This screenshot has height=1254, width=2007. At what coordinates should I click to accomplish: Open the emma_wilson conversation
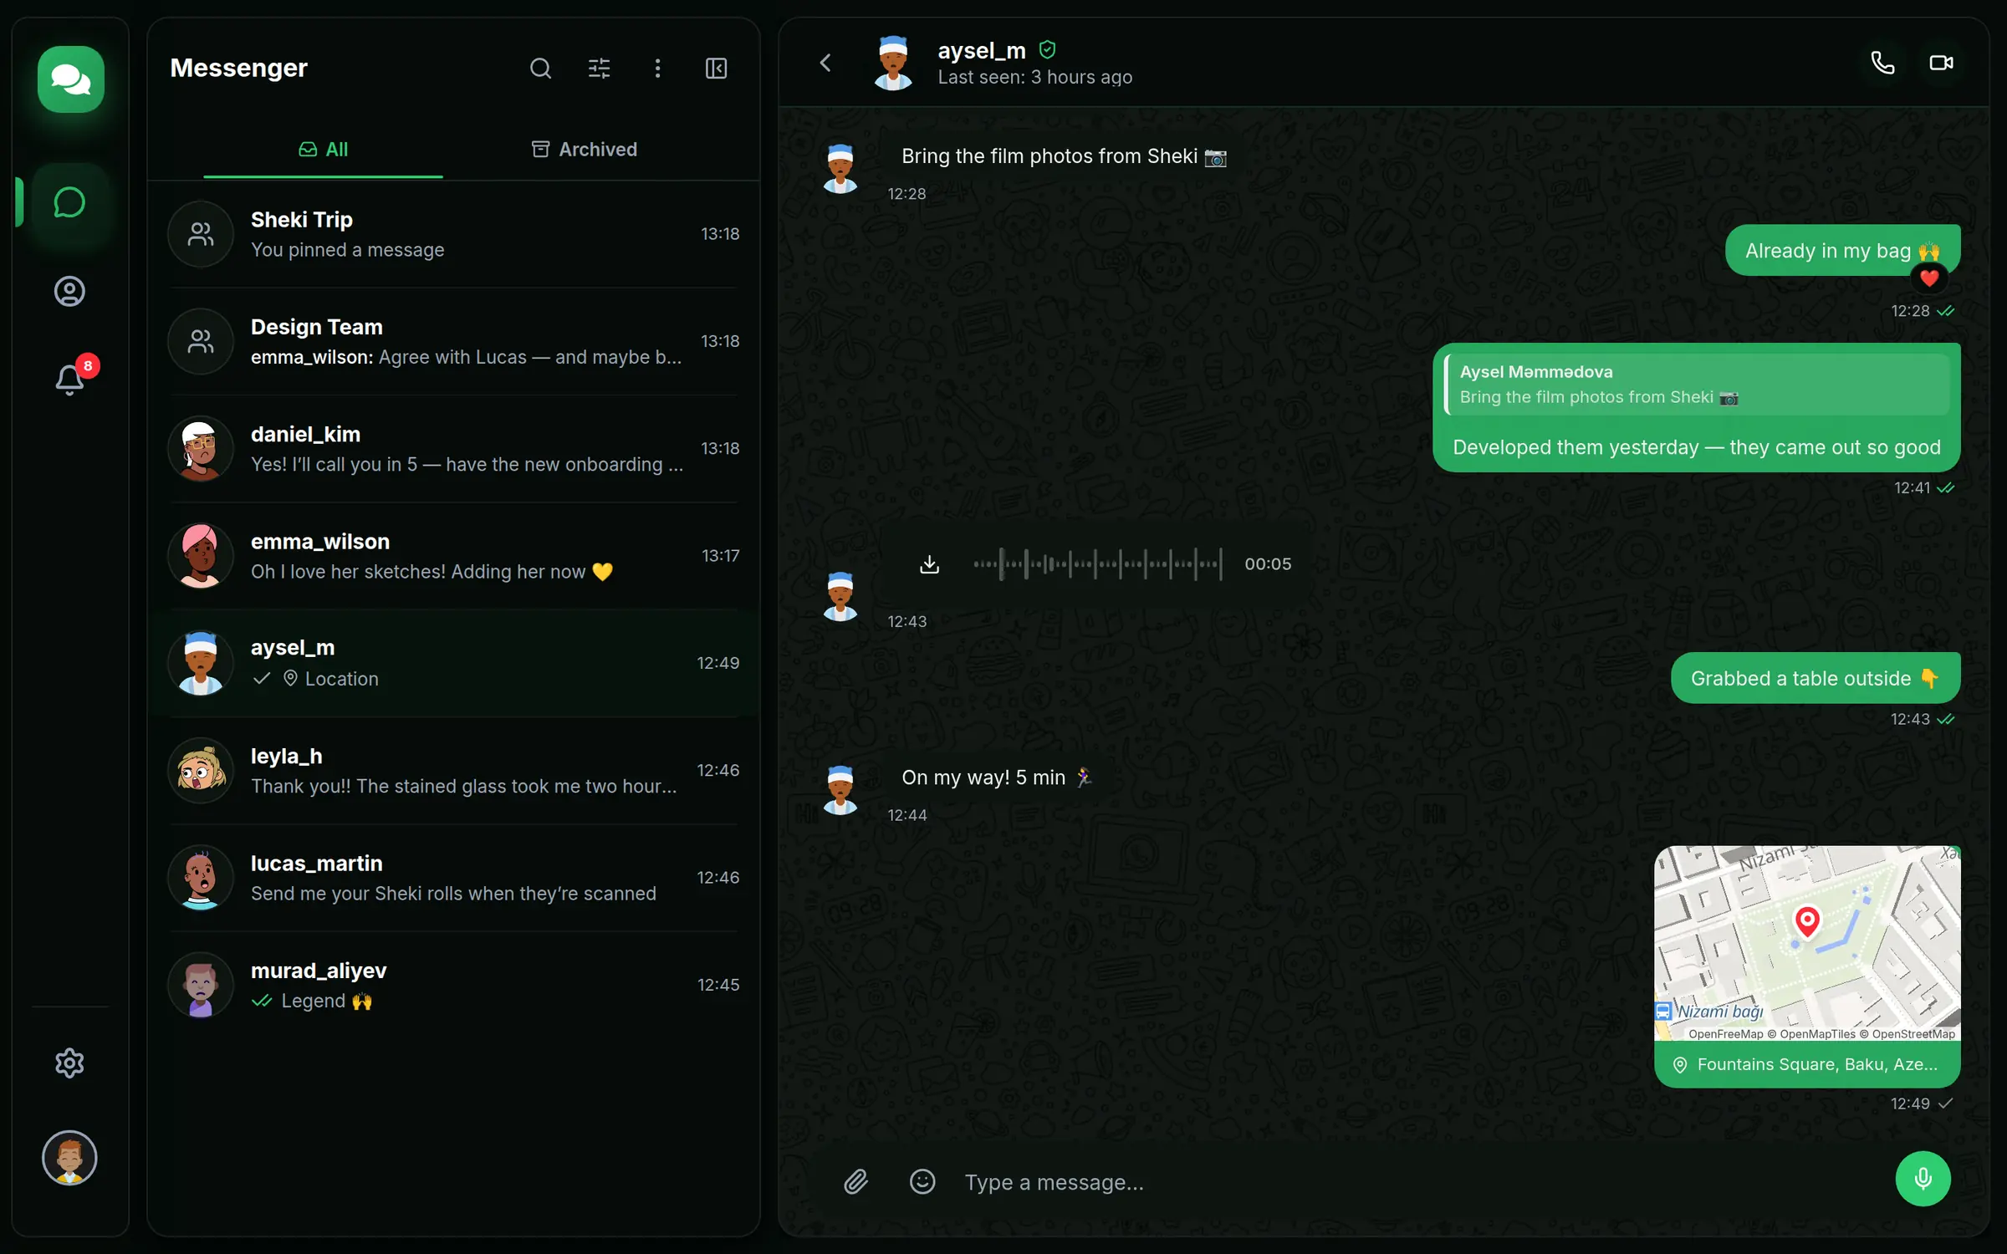point(453,556)
